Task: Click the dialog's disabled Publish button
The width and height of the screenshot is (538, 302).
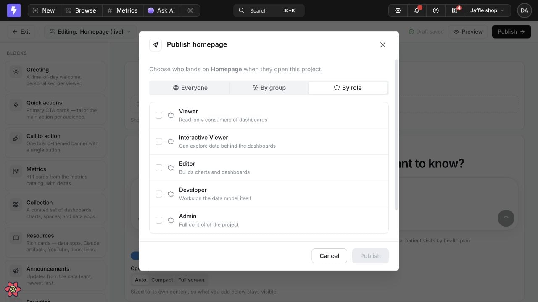Action: [370, 256]
